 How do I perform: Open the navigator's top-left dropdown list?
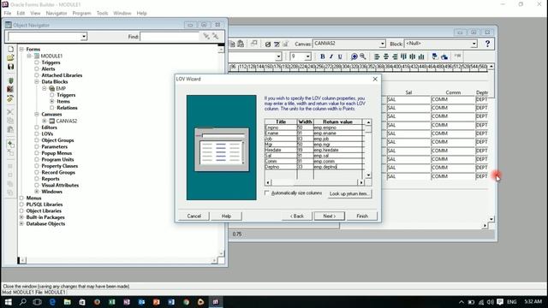(84, 36)
